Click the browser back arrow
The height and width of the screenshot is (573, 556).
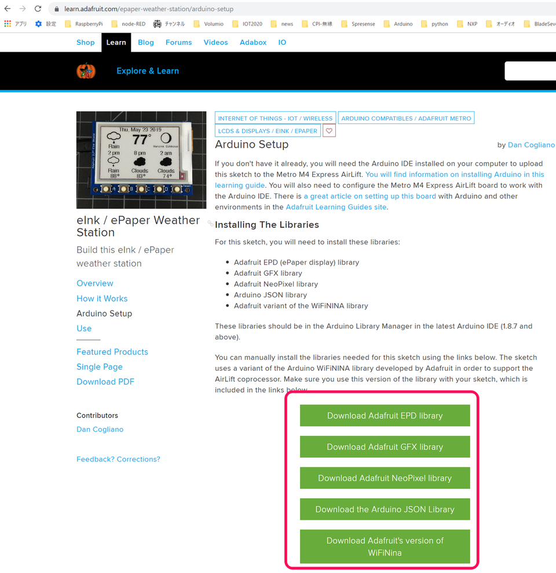tap(8, 9)
